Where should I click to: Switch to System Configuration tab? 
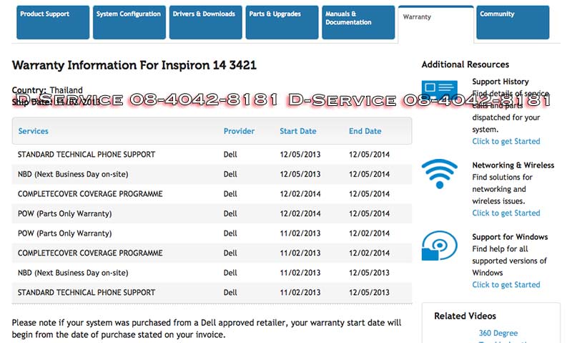(129, 22)
